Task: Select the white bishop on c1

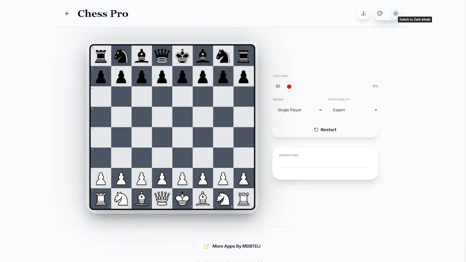Action: pyautogui.click(x=142, y=198)
